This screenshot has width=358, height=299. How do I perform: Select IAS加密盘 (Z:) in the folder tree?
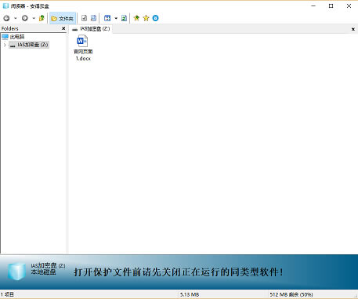pos(29,45)
